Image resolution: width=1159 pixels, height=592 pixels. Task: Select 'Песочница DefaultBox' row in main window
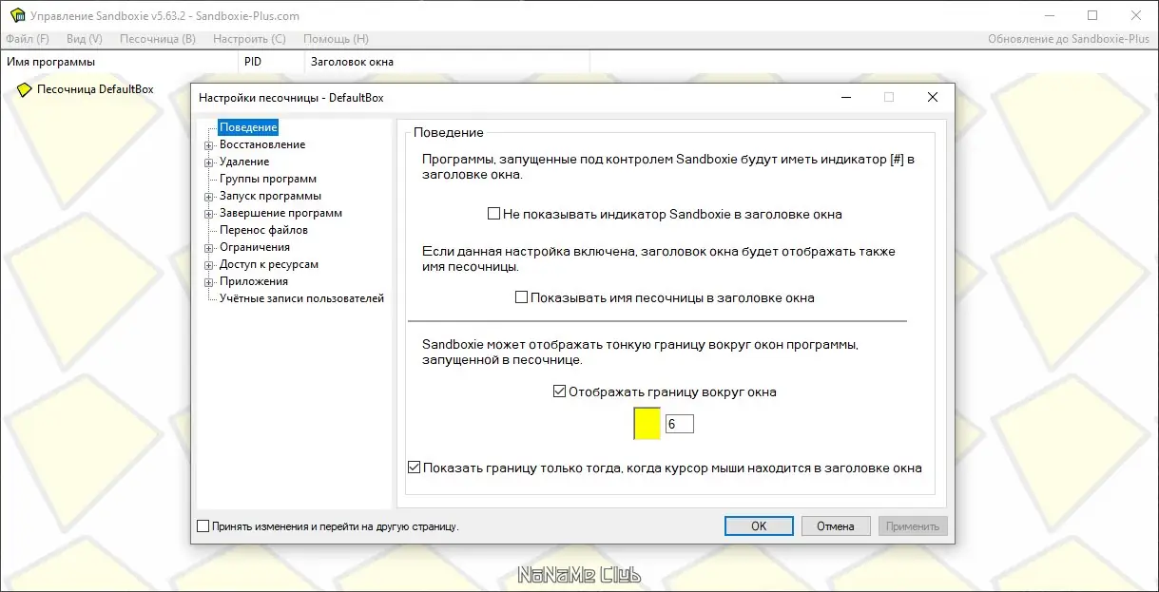pyautogui.click(x=95, y=89)
